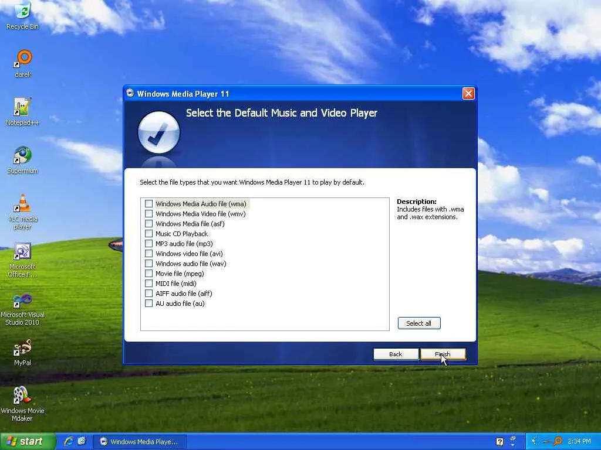
Task: Click the question mark help tray icon
Action: (x=499, y=442)
